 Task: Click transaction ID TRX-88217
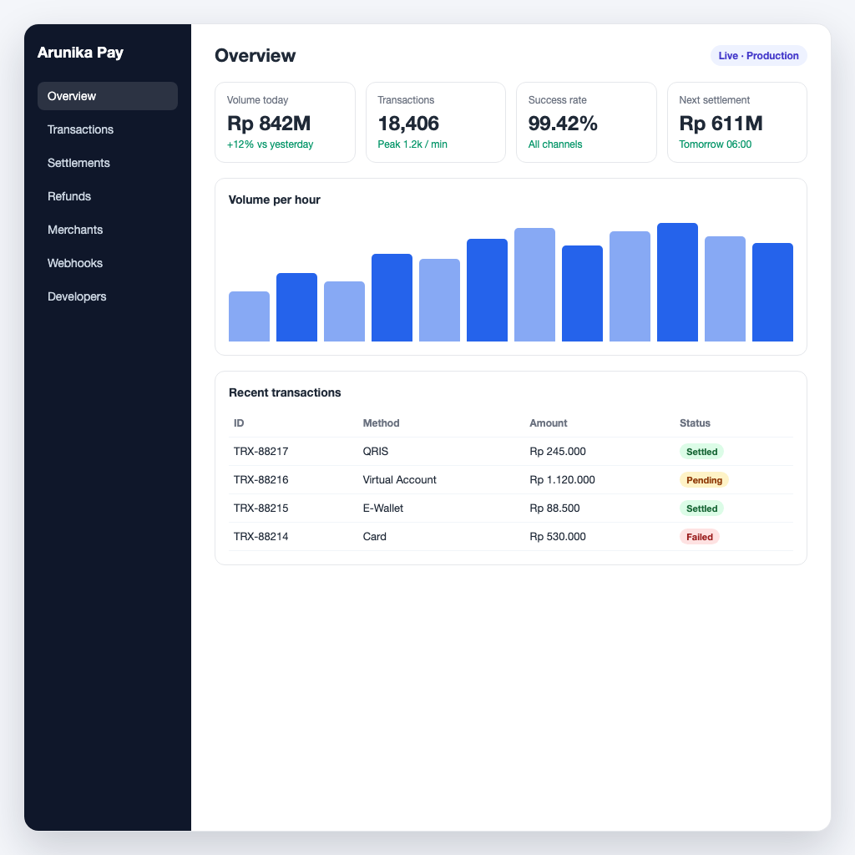[261, 452]
